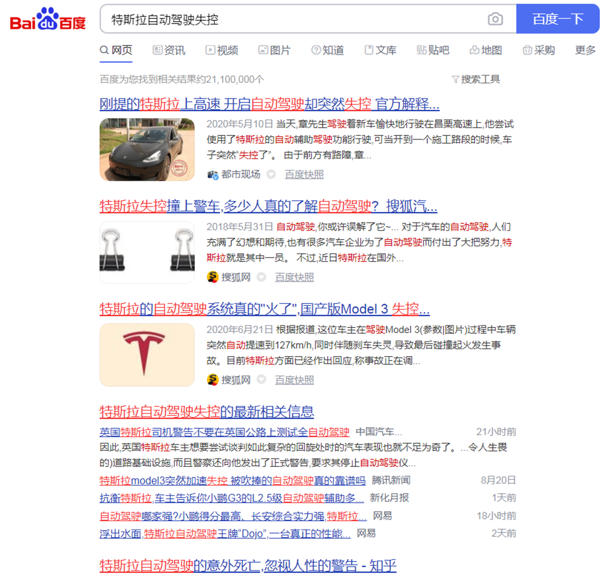This screenshot has height=580, width=605.
Task: Open the 地图 tab
Action: coord(486,50)
